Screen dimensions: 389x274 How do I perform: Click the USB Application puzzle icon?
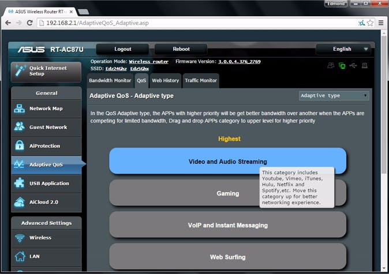[20, 183]
